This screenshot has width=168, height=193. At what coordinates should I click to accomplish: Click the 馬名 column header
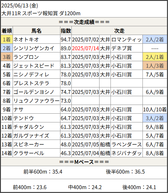click(x=37, y=31)
